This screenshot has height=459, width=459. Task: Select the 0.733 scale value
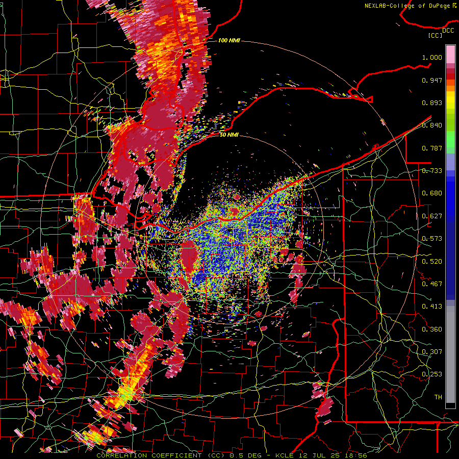[x=432, y=171]
